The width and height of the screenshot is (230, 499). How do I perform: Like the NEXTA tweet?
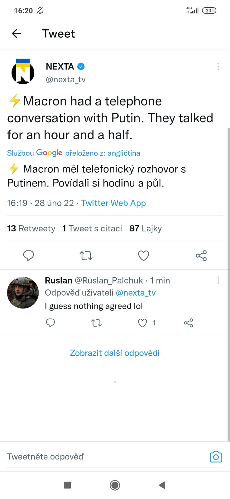144,255
